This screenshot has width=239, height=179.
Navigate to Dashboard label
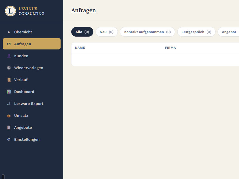24,92
